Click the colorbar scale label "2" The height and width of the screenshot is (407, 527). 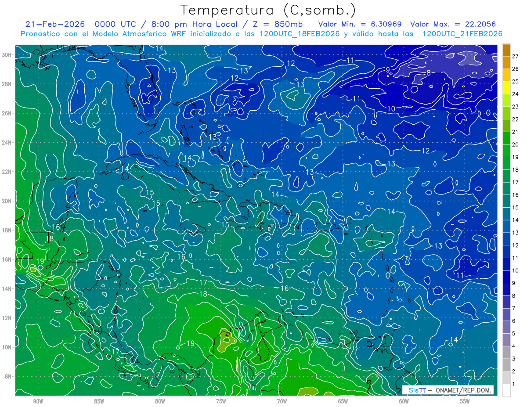[x=514, y=371]
